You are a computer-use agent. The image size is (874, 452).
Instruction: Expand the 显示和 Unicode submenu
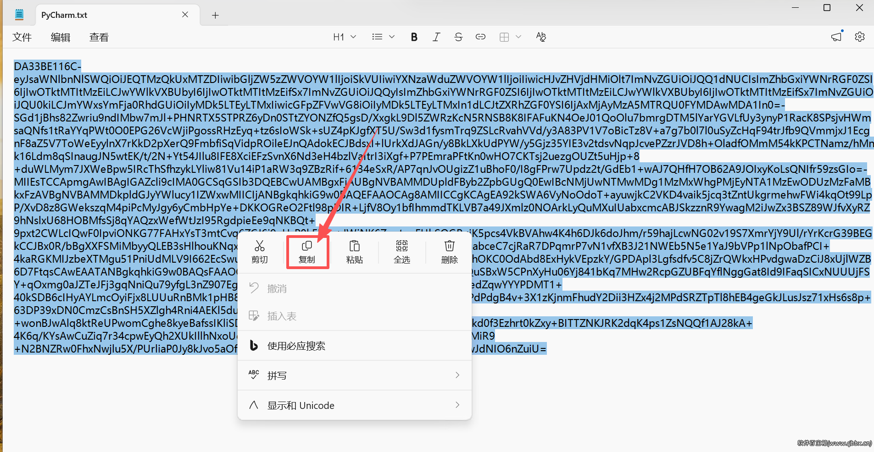[x=355, y=405]
